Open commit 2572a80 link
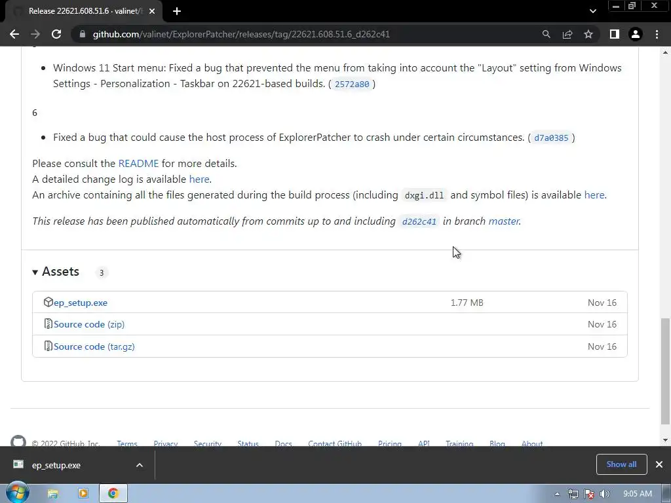671x503 pixels. click(x=352, y=84)
